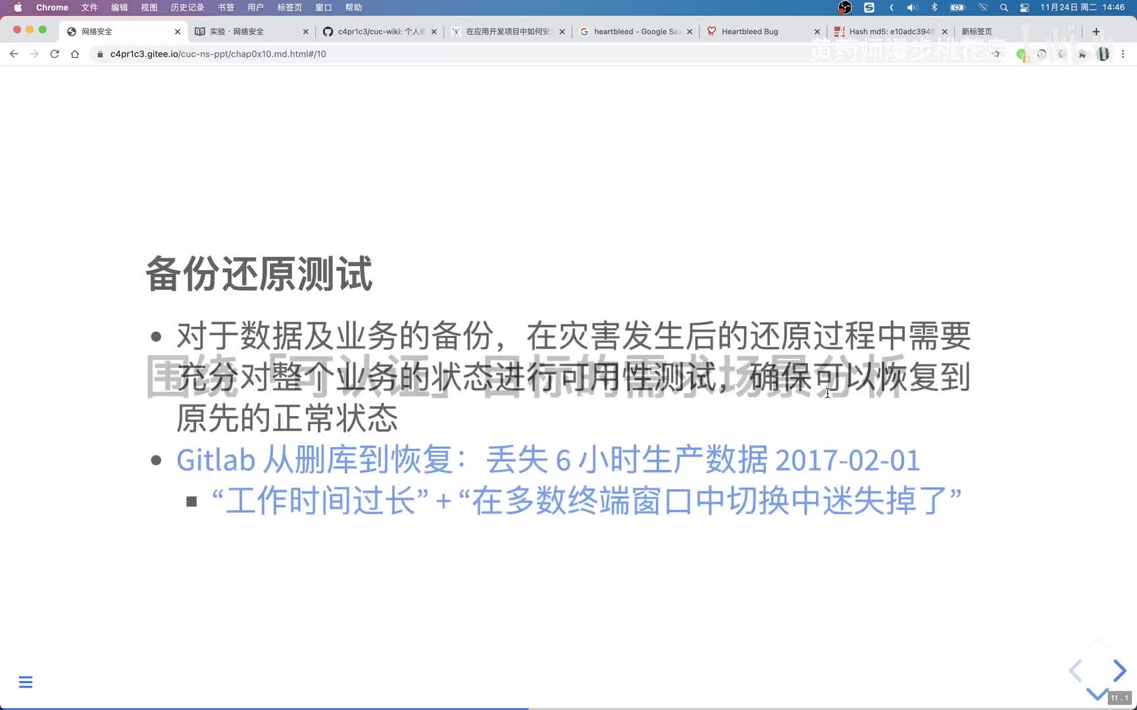Reload the current page
This screenshot has width=1137, height=710.
55,54
